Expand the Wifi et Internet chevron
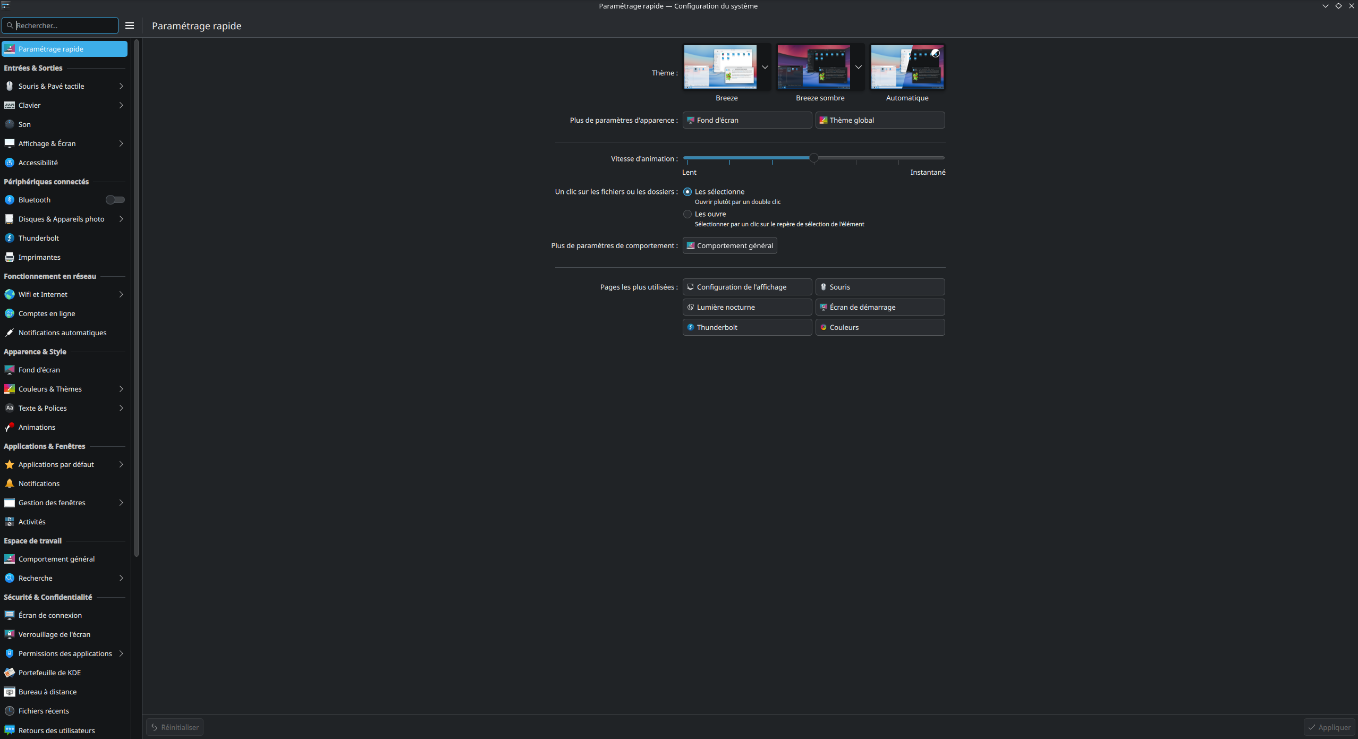 121,294
